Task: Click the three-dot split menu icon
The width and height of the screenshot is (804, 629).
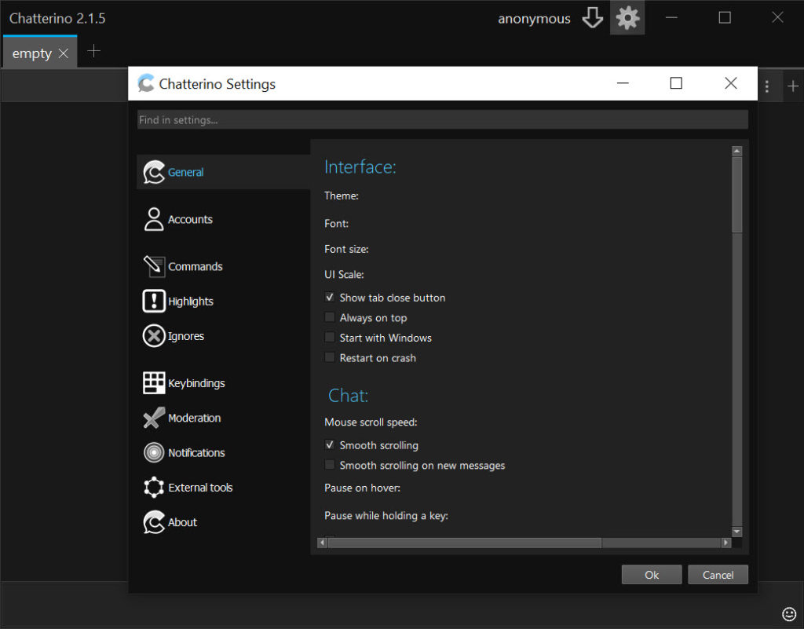Action: [x=766, y=86]
